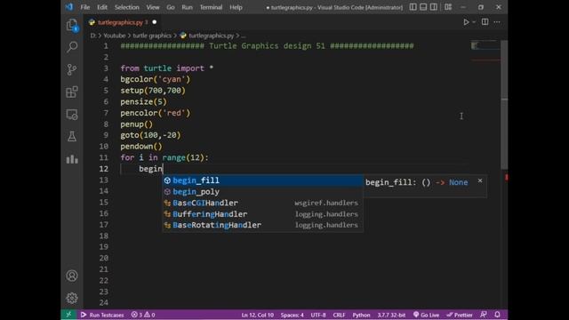This screenshot has width=569, height=320.
Task: Open the Edit menu
Action: [102, 7]
